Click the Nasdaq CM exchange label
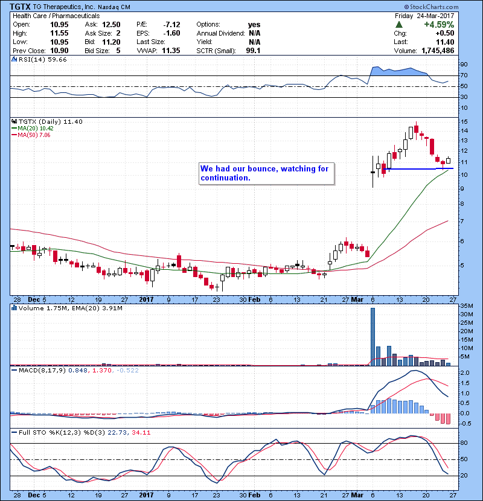The height and width of the screenshot is (501, 483). click(114, 7)
